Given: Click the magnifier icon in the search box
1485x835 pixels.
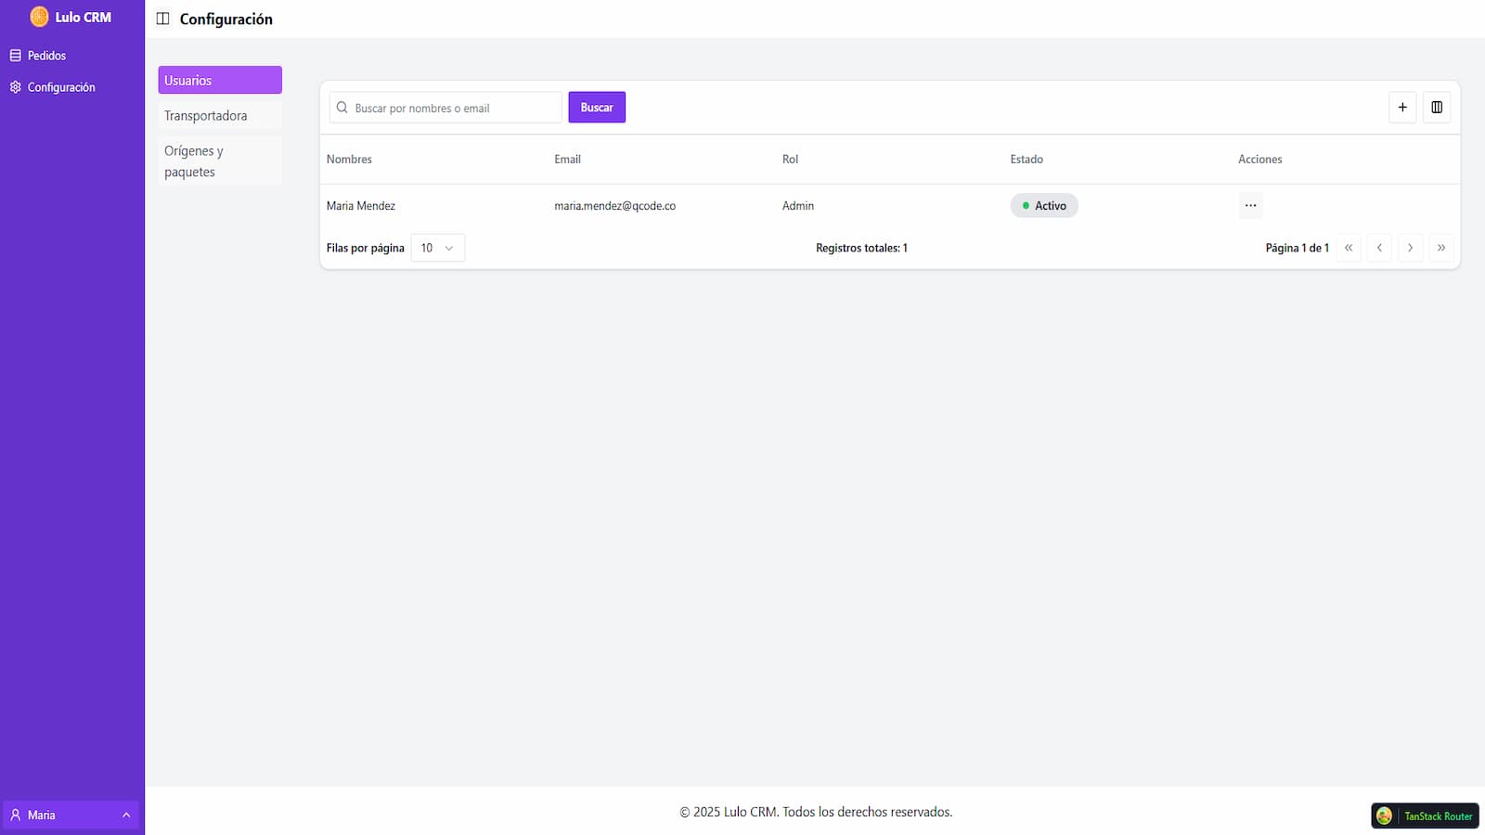Looking at the screenshot, I should click(x=342, y=107).
